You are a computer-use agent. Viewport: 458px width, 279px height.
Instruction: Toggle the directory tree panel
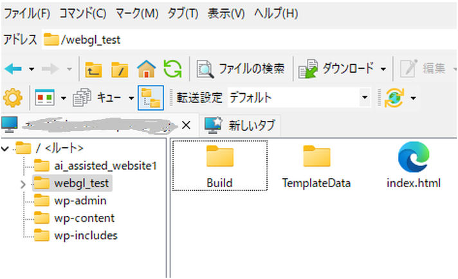pos(151,98)
